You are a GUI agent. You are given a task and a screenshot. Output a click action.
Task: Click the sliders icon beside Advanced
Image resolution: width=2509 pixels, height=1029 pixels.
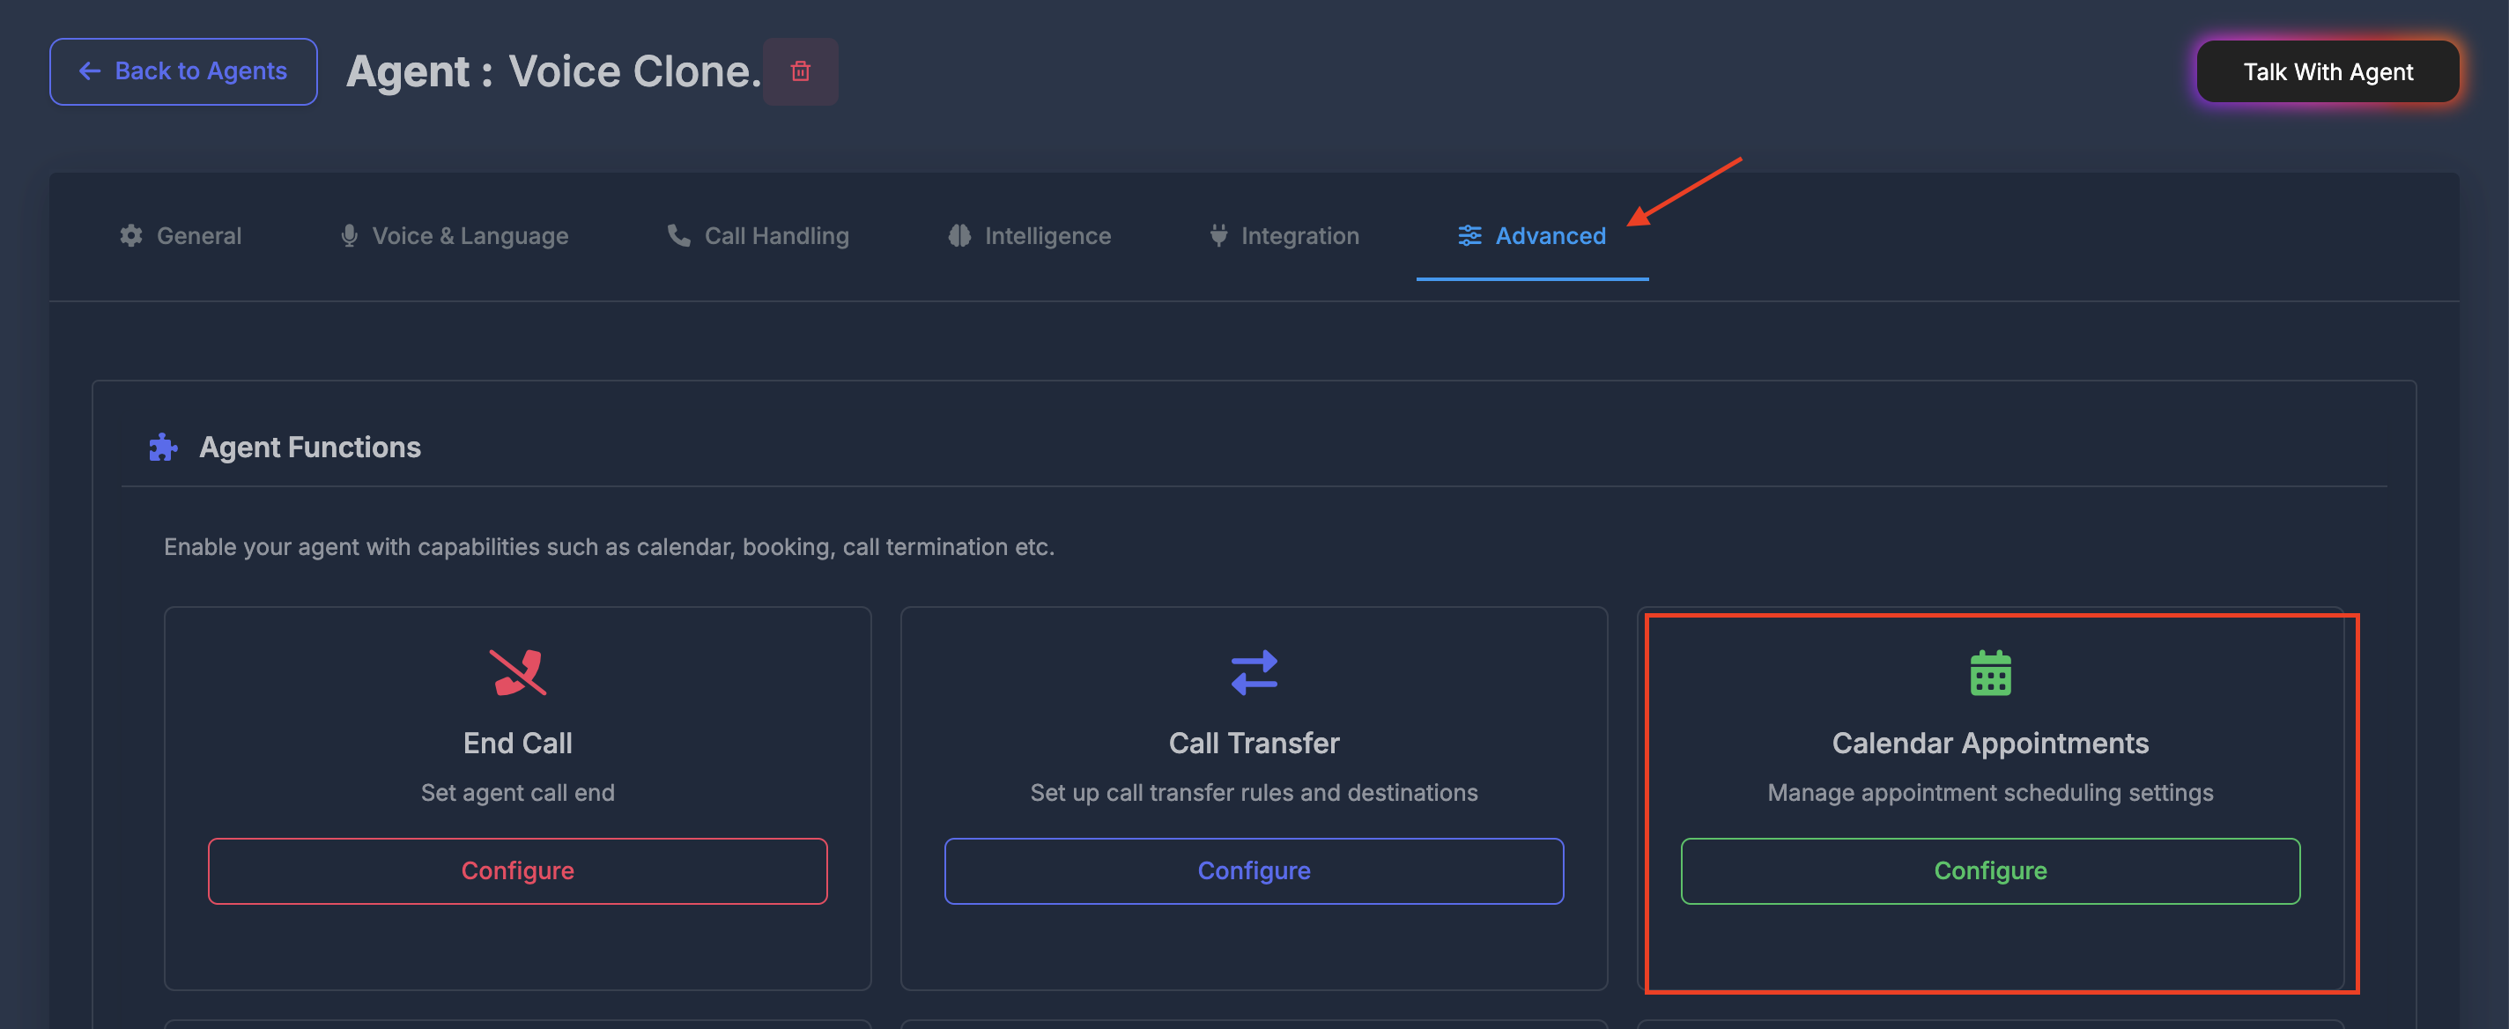click(x=1469, y=236)
